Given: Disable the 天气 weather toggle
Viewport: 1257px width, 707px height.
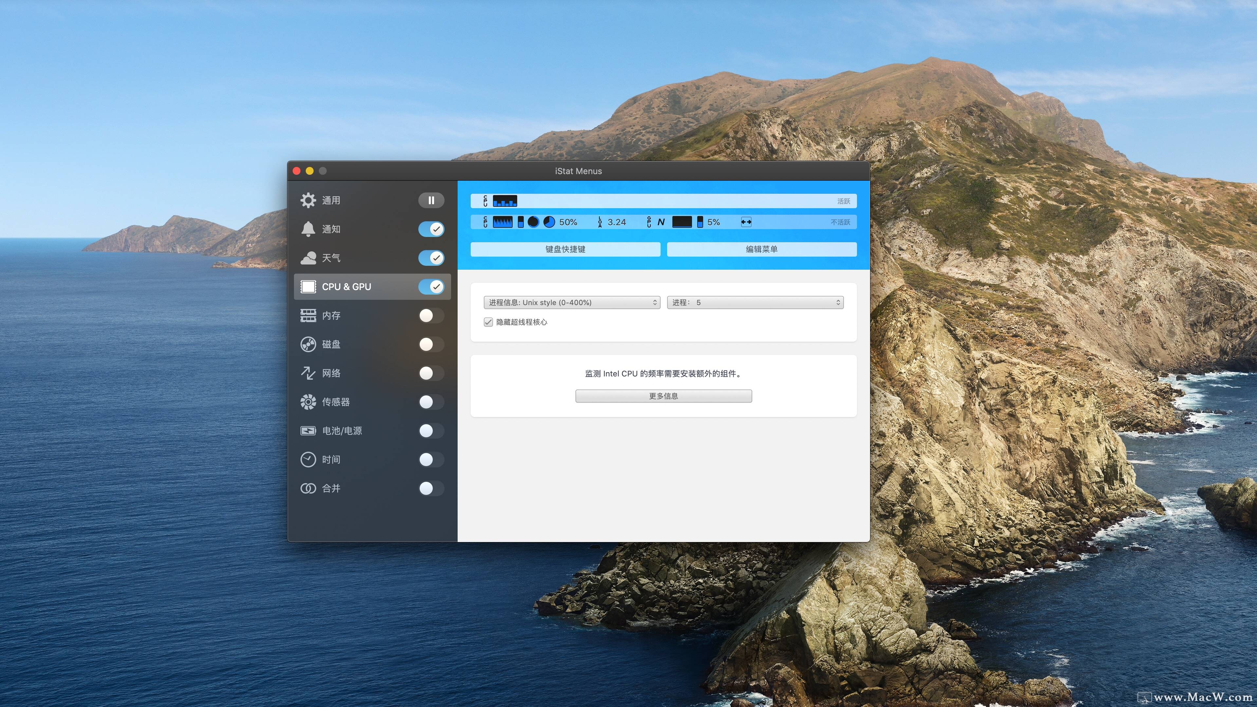Looking at the screenshot, I should tap(431, 258).
